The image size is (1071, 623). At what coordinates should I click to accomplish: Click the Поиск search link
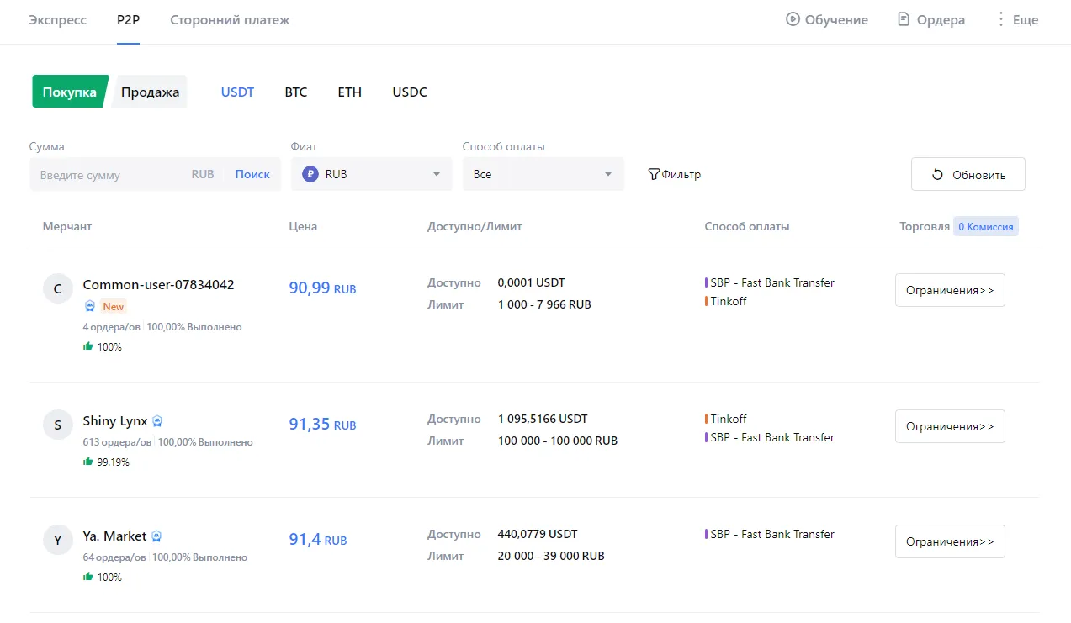(x=252, y=174)
